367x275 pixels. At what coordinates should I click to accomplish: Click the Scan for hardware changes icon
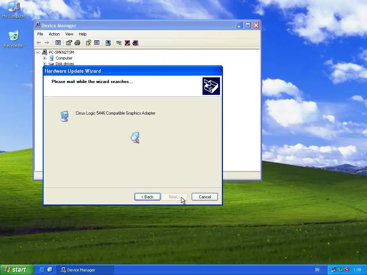(108, 43)
